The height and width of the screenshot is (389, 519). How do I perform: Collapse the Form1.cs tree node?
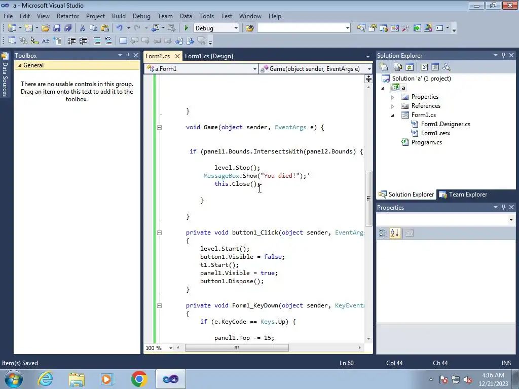[x=393, y=115]
